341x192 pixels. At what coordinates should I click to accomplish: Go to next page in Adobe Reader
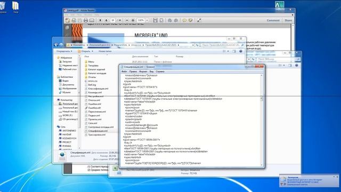click(x=107, y=20)
